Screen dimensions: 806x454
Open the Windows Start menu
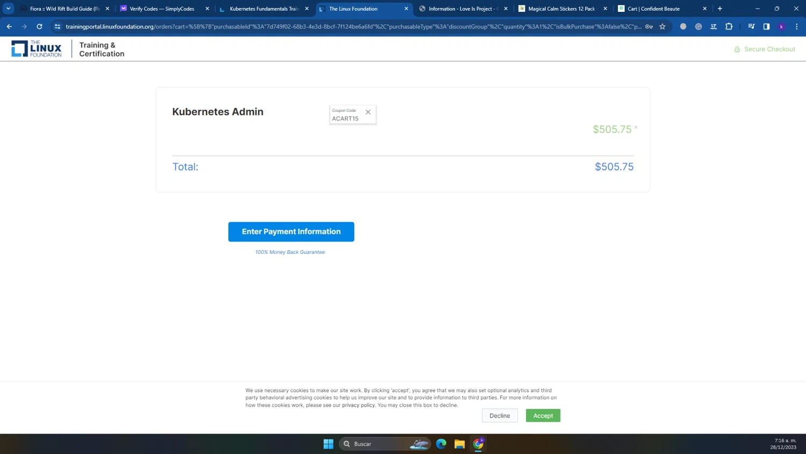pos(328,444)
